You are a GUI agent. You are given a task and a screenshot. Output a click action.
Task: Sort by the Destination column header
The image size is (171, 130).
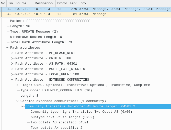point(44,3)
